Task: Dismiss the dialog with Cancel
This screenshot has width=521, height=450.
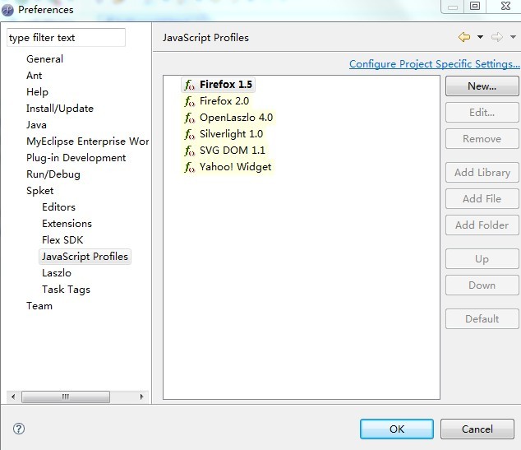Action: (477, 429)
